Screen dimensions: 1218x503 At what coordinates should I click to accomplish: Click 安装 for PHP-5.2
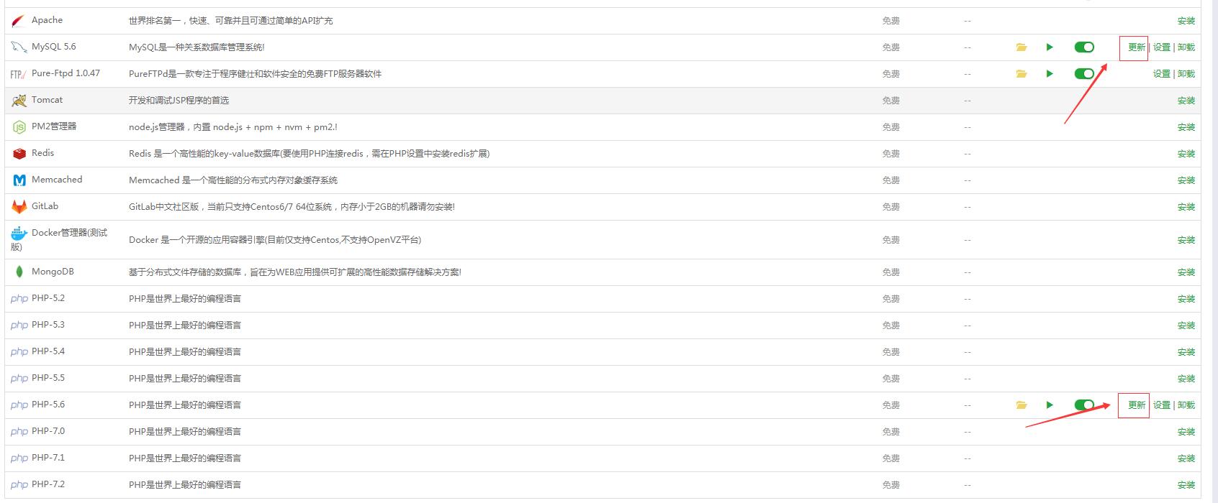(x=1186, y=299)
